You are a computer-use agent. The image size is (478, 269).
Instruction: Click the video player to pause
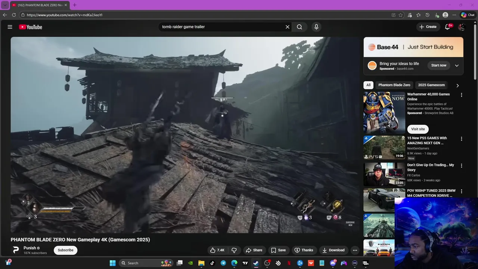click(185, 135)
